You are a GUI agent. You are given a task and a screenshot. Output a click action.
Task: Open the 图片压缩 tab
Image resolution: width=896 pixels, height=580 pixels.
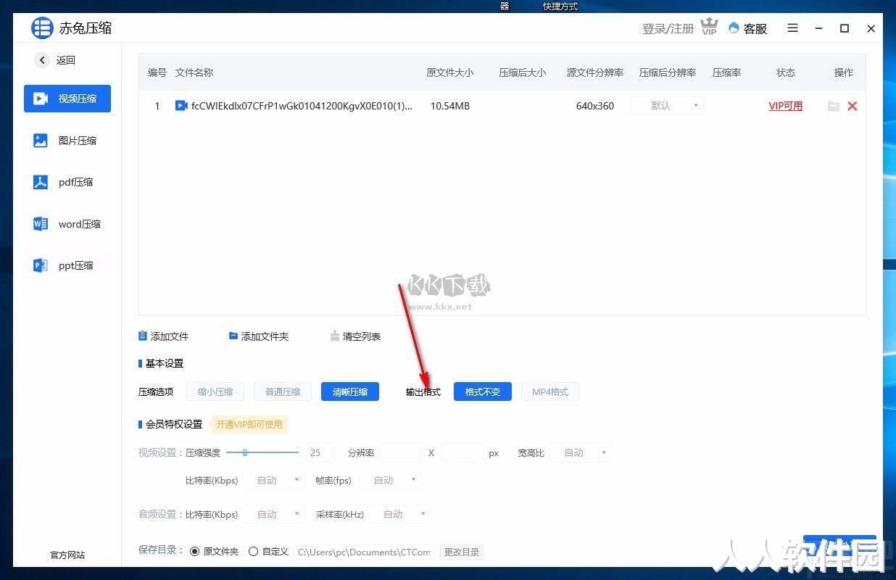67,141
